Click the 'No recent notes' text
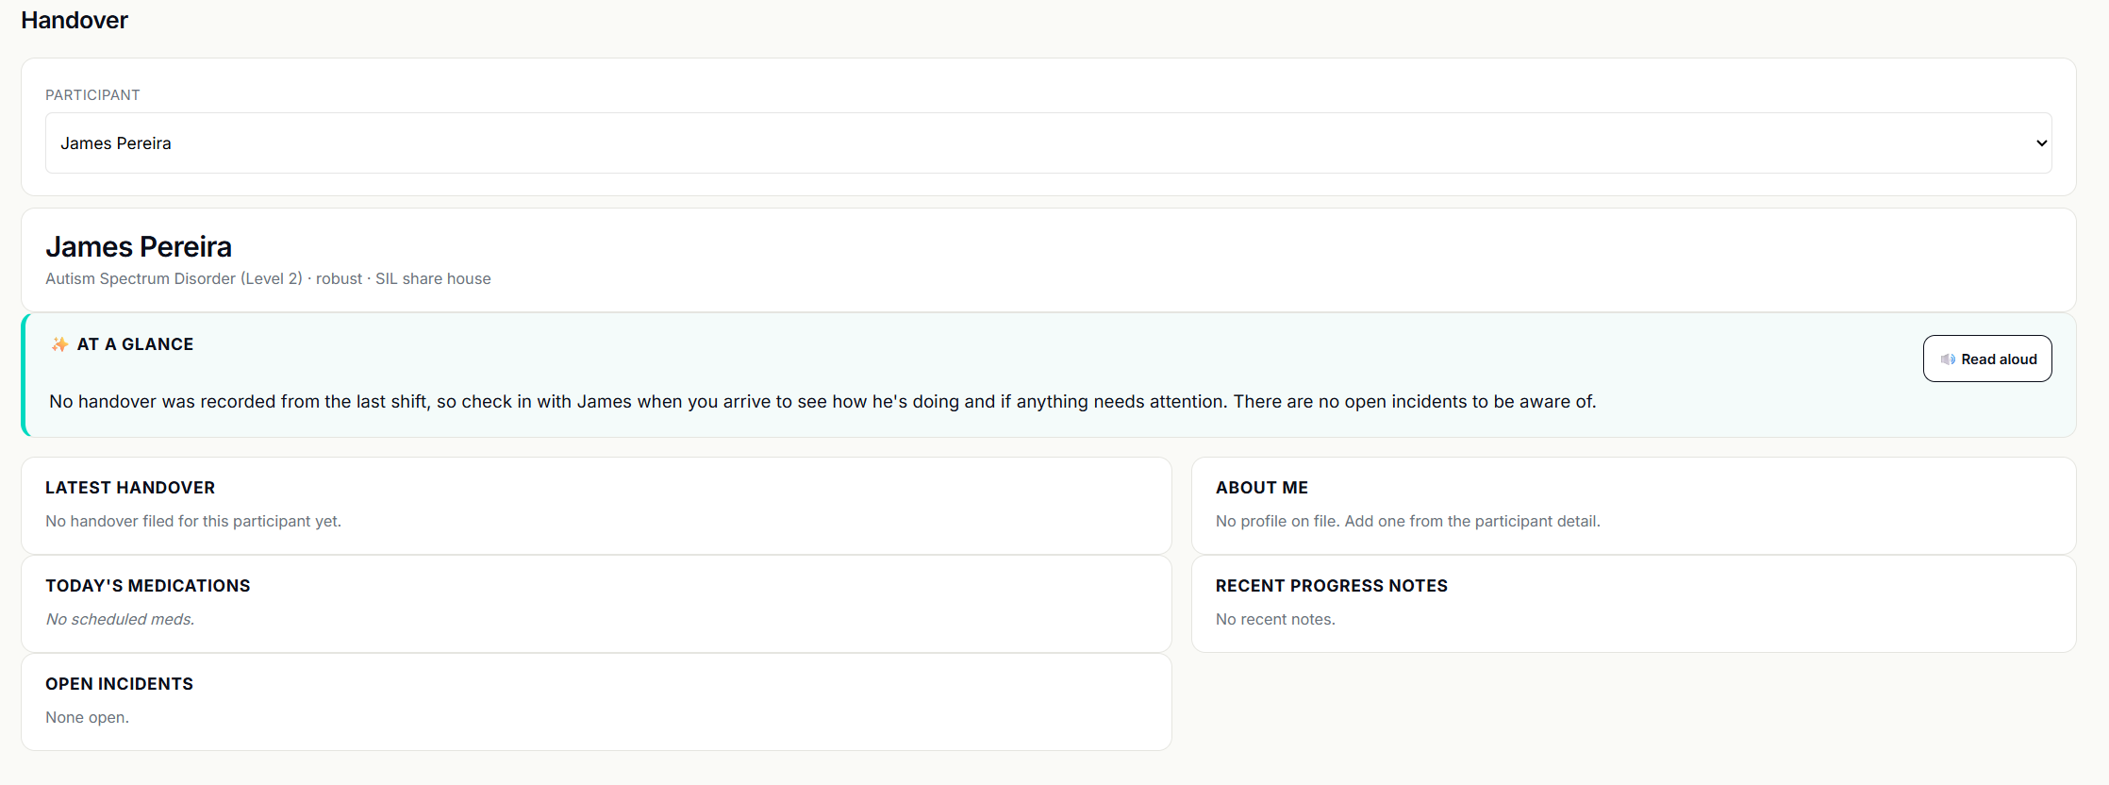Viewport: 2109px width, 785px height. pyautogui.click(x=1275, y=619)
